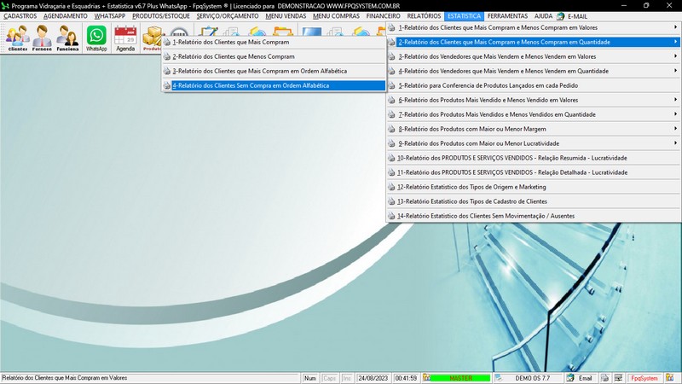Select 1-Relatório dos Clientes que Mais Compram
The image size is (682, 384).
pos(274,42)
